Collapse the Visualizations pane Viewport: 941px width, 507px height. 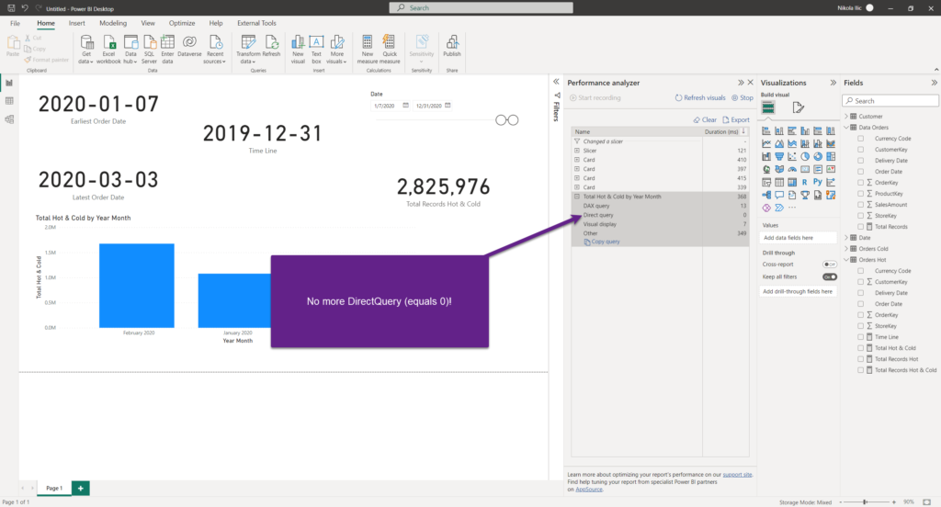click(x=833, y=83)
